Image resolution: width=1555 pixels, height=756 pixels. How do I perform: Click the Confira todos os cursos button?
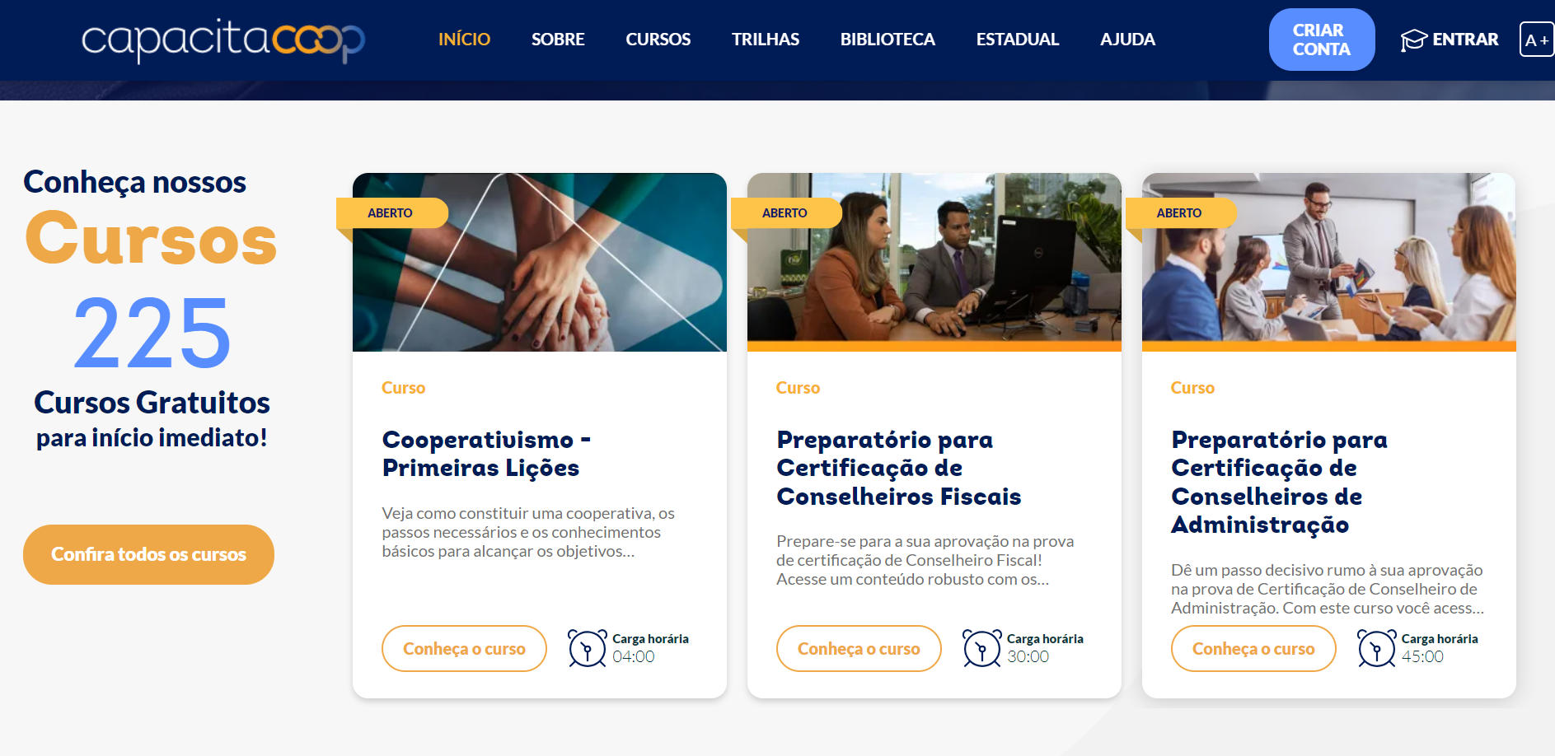[148, 554]
